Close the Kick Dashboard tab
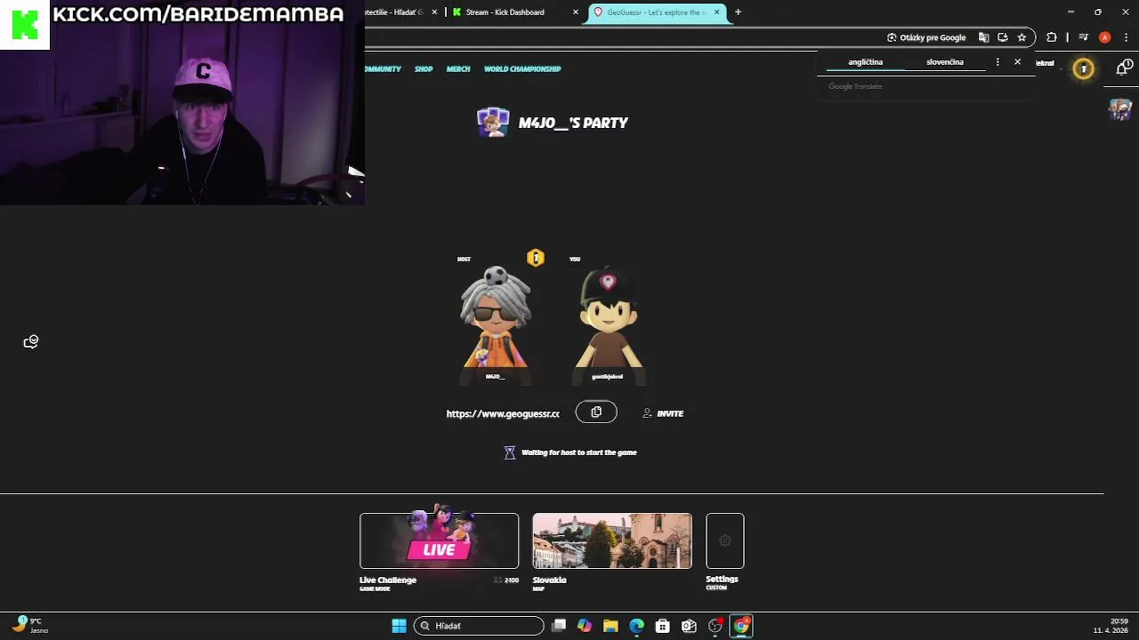Image resolution: width=1139 pixels, height=640 pixels. click(x=576, y=12)
